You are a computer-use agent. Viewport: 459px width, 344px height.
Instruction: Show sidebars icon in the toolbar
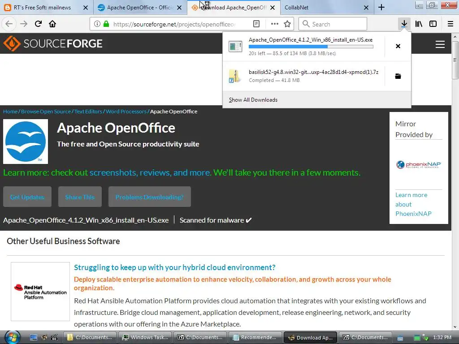coord(433,24)
